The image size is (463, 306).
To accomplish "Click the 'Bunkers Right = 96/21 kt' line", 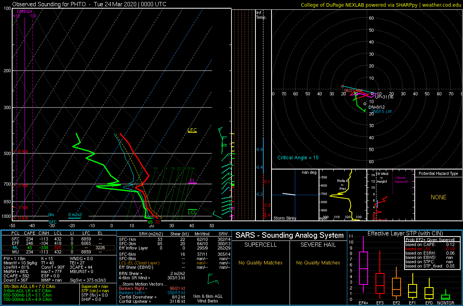I will pos(152,288).
